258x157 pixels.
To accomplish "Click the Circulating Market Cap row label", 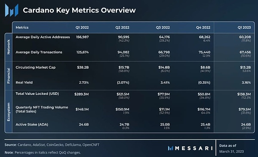I will pyautogui.click(x=36, y=67).
